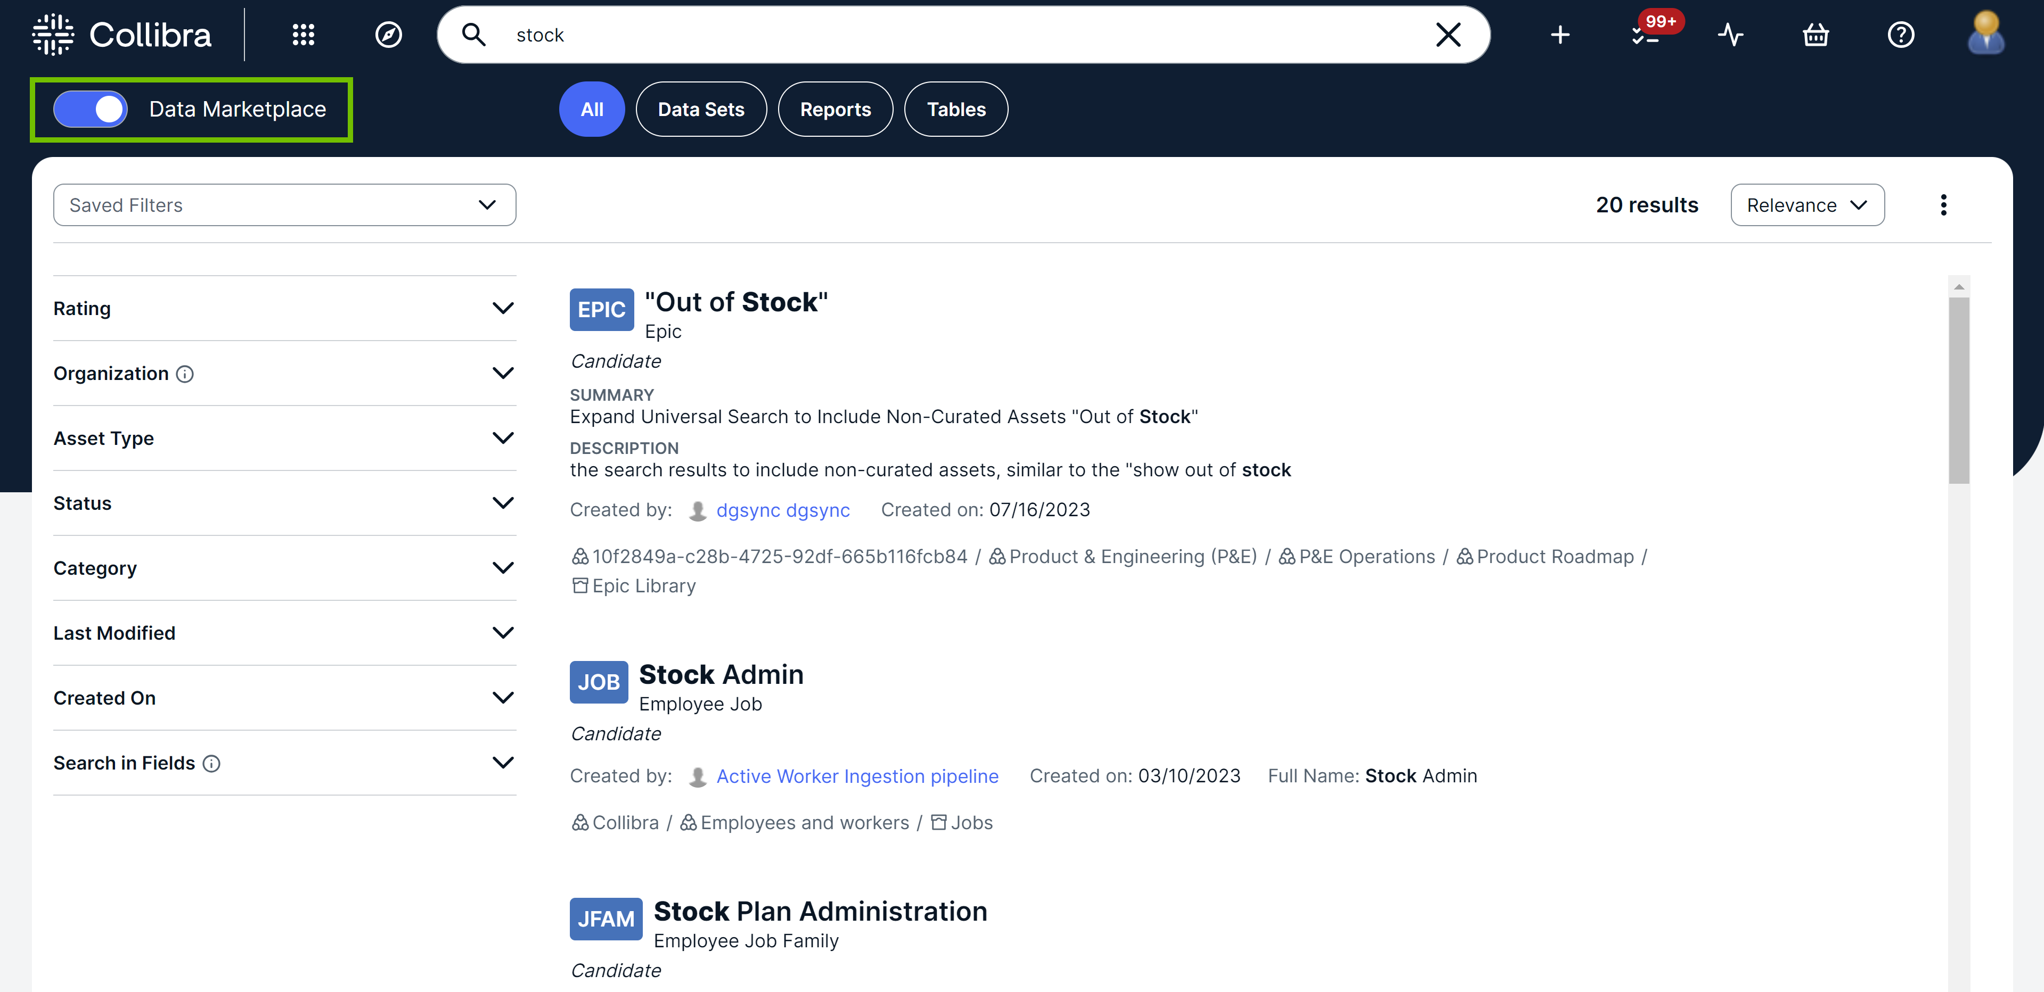Open the create menu via plus icon
This screenshot has height=992, width=2044.
[1560, 34]
